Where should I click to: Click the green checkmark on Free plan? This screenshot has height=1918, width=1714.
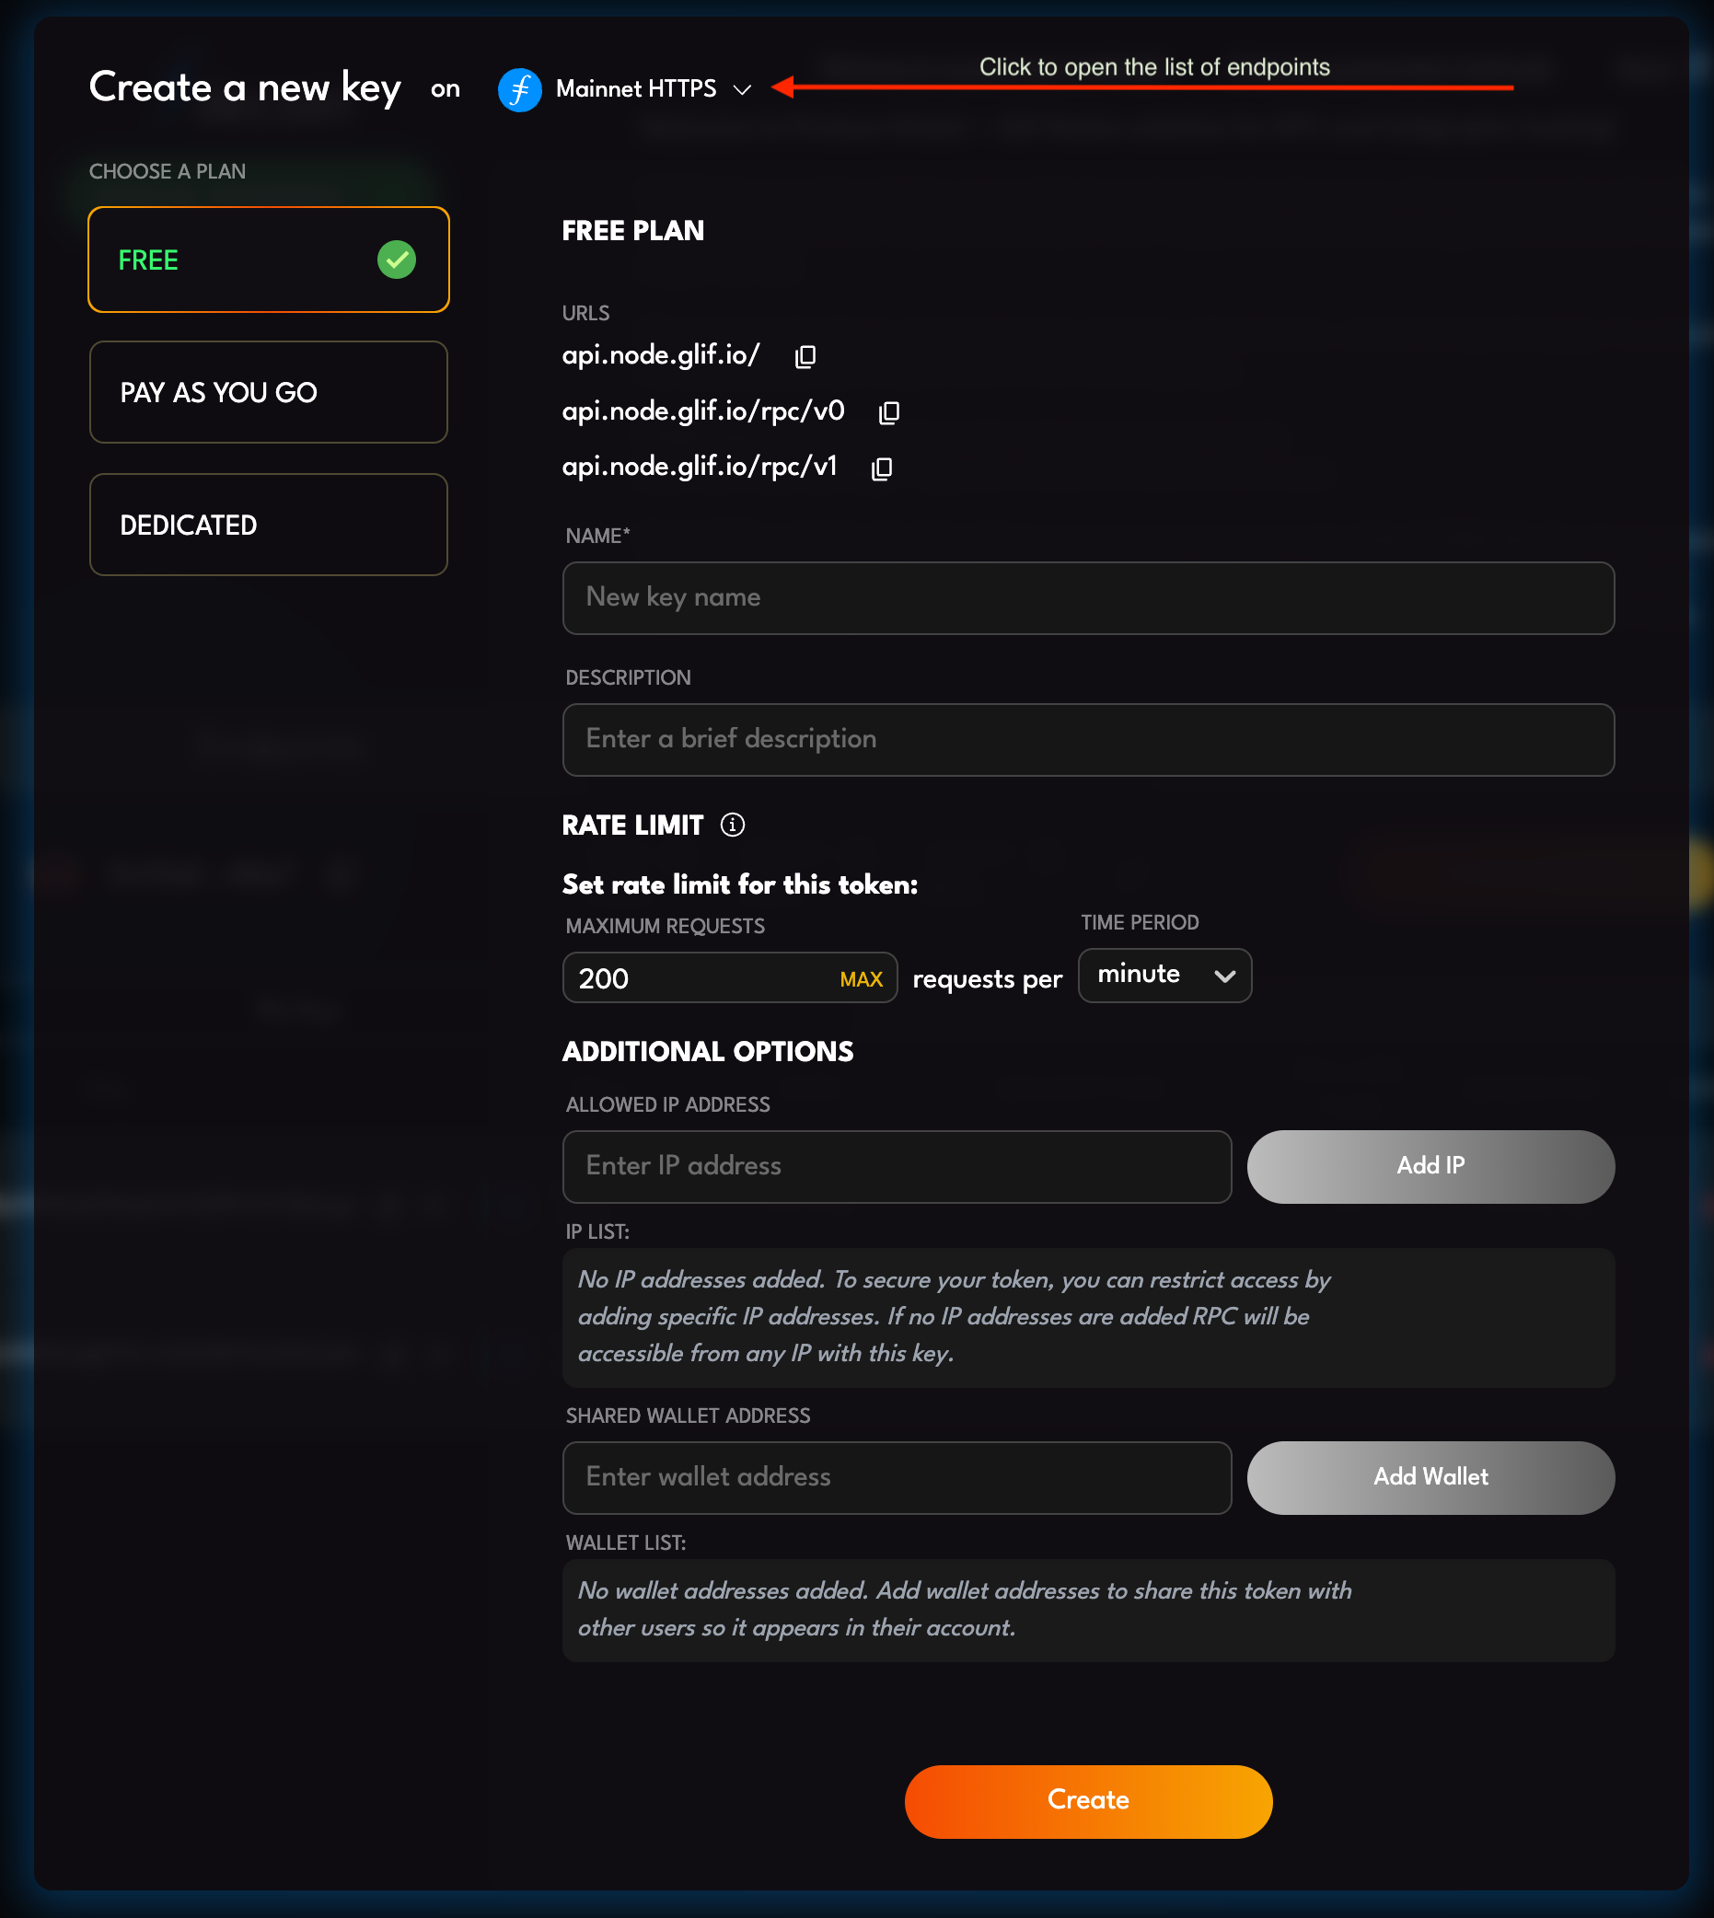pos(397,260)
